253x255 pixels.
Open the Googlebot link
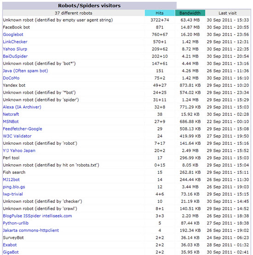tap(13, 35)
